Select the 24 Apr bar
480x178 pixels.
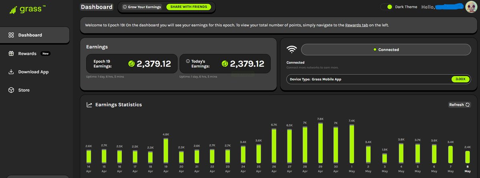click(x=243, y=154)
